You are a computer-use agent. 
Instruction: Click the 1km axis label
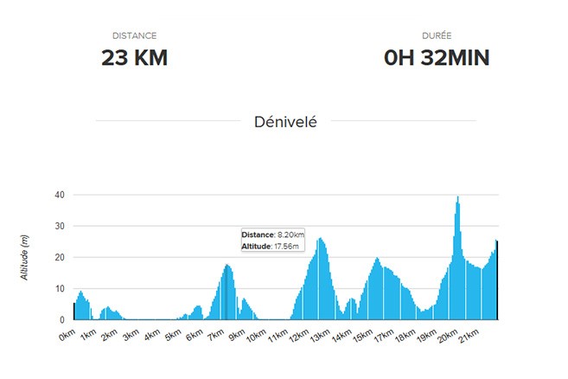pos(88,335)
